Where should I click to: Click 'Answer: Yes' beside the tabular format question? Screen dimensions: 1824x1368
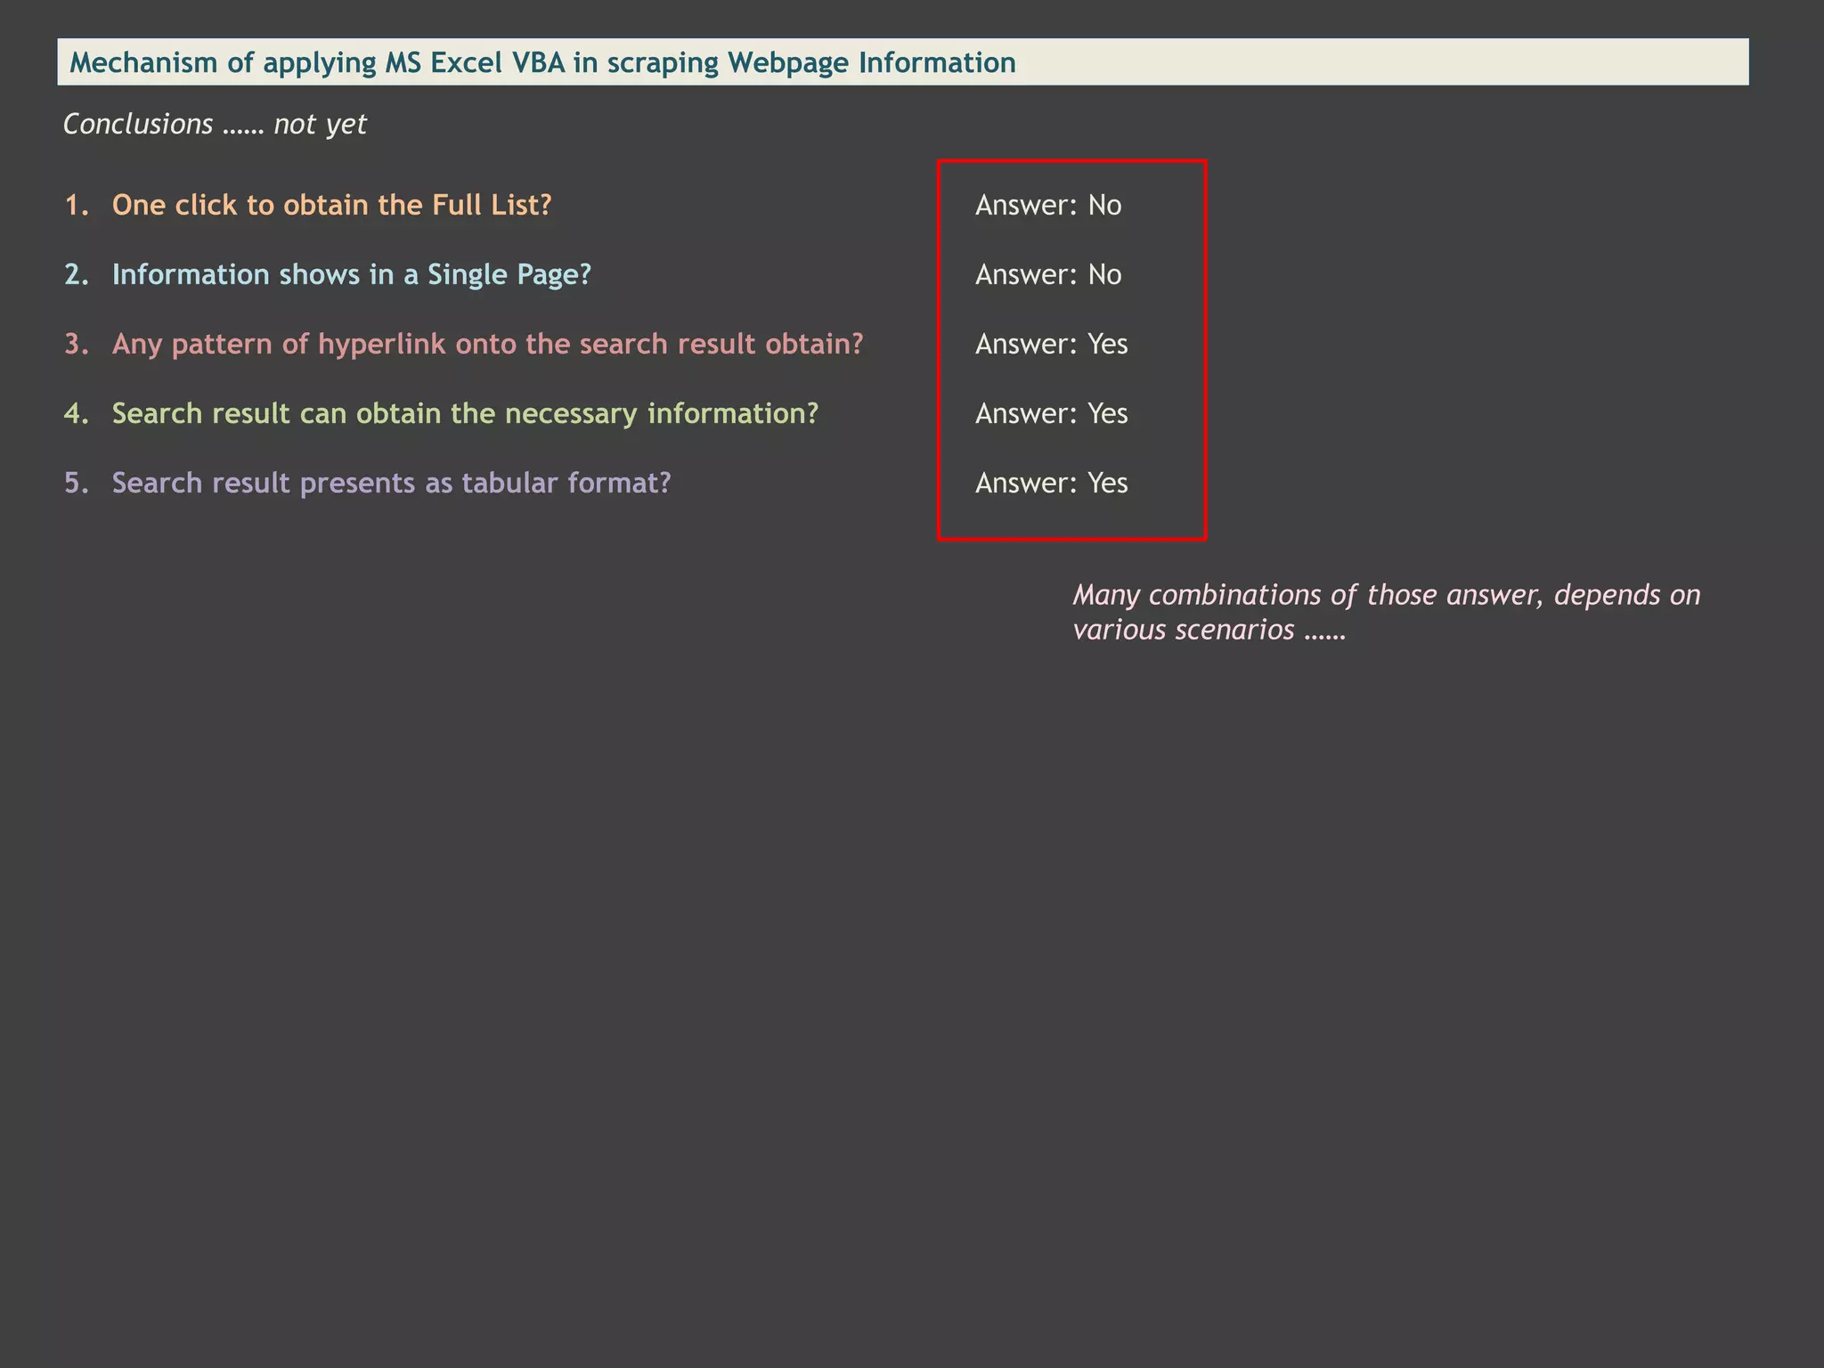(x=1052, y=483)
